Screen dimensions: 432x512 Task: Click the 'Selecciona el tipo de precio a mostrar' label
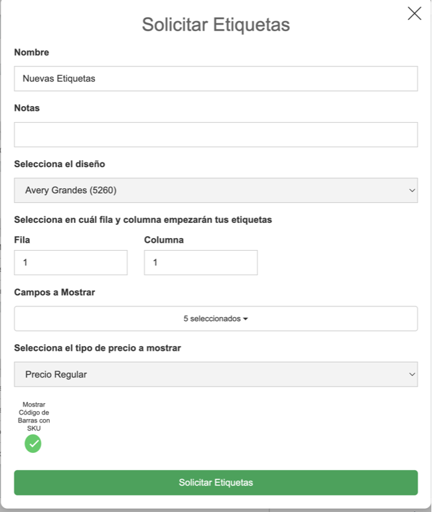click(98, 348)
